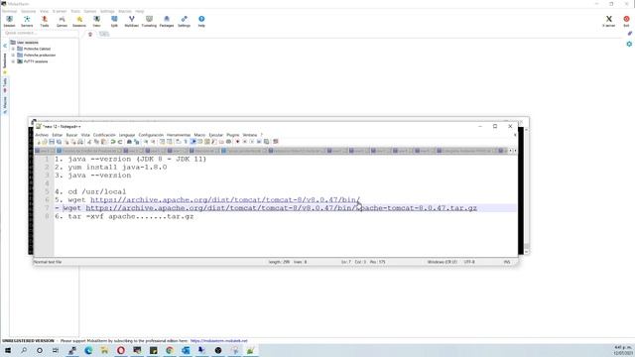The height and width of the screenshot is (357, 635).
Task: Click the Save All icon in Notepad++ toolbar
Action: 60,142
